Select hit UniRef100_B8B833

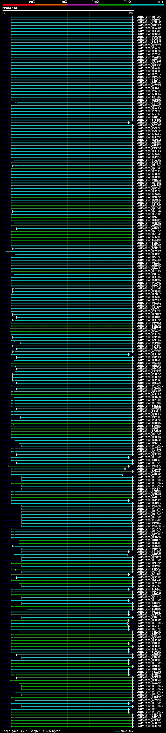[x=149, y=34]
